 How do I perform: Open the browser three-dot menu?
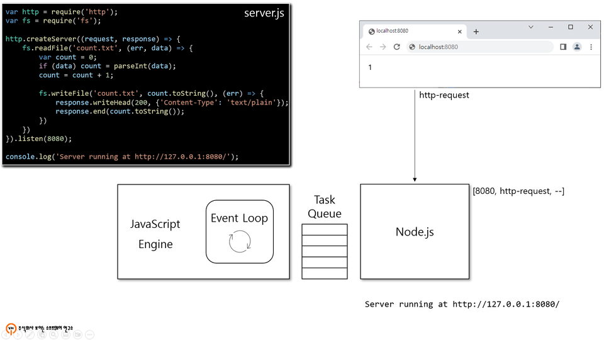point(591,47)
